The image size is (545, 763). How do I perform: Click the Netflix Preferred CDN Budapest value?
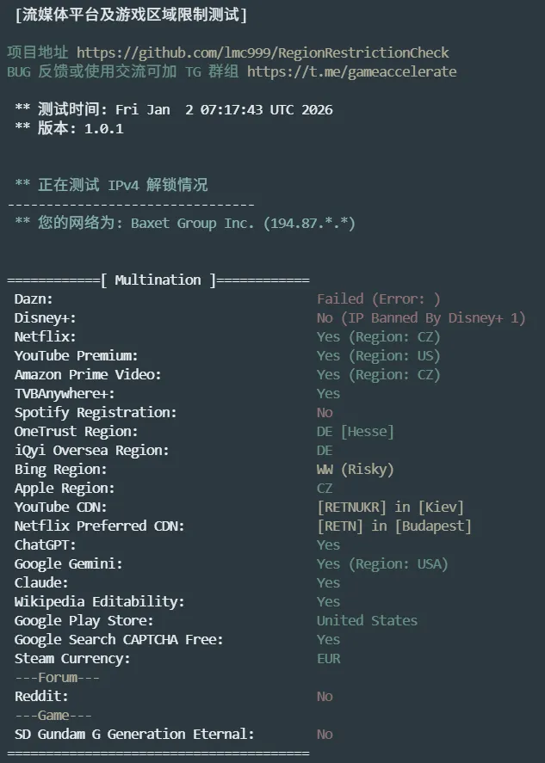[393, 526]
